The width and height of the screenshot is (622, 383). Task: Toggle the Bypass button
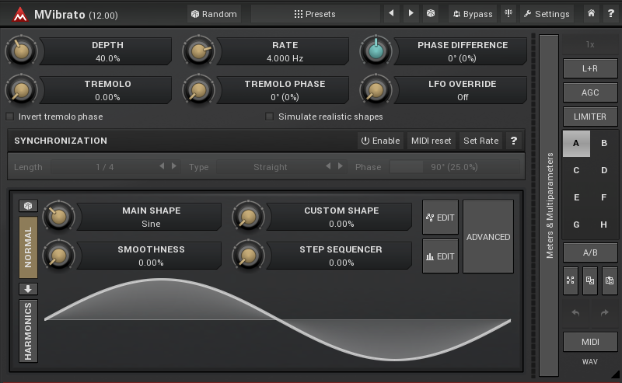(x=473, y=14)
